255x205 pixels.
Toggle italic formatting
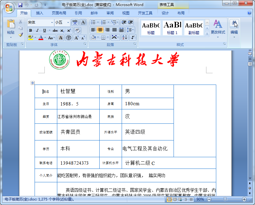coord(37,30)
